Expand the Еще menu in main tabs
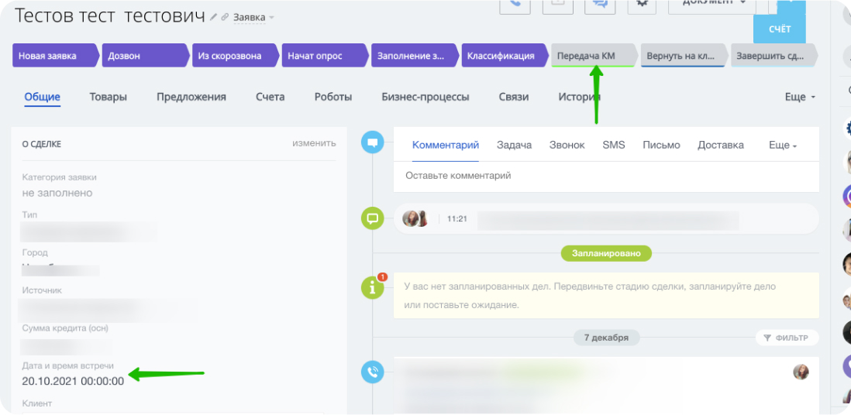Image resolution: width=851 pixels, height=415 pixels. click(x=800, y=98)
